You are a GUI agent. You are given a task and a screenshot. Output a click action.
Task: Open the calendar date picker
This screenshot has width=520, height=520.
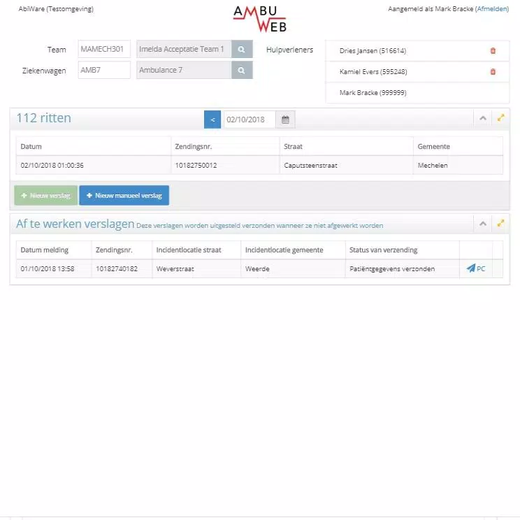pyautogui.click(x=285, y=120)
